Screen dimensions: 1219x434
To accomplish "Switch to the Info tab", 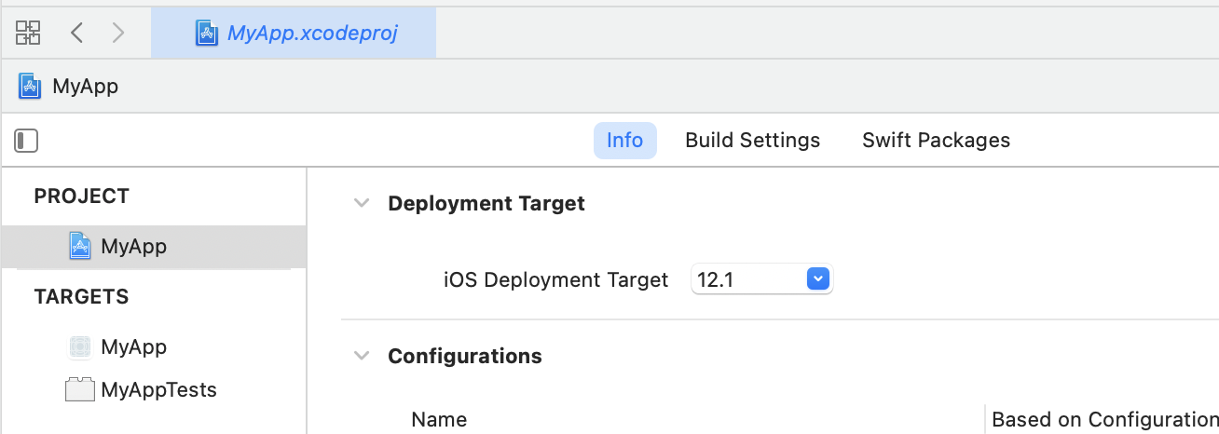I will [x=624, y=140].
